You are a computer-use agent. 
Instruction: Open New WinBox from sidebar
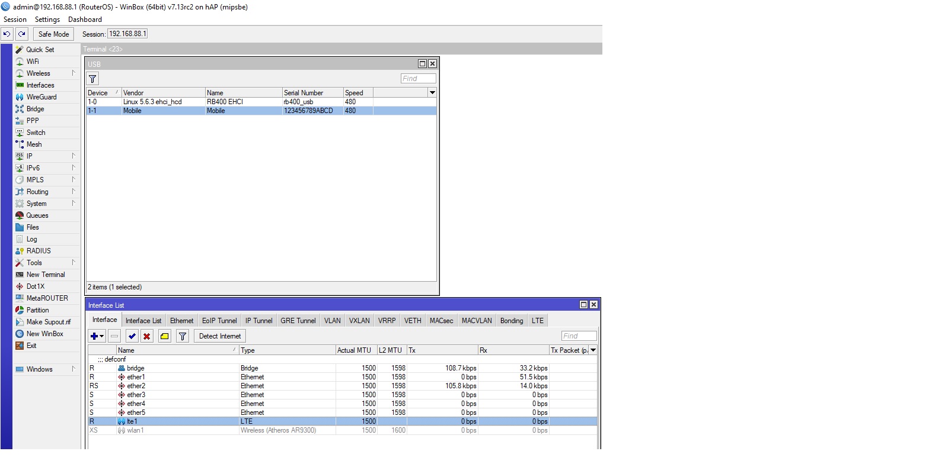coord(47,334)
